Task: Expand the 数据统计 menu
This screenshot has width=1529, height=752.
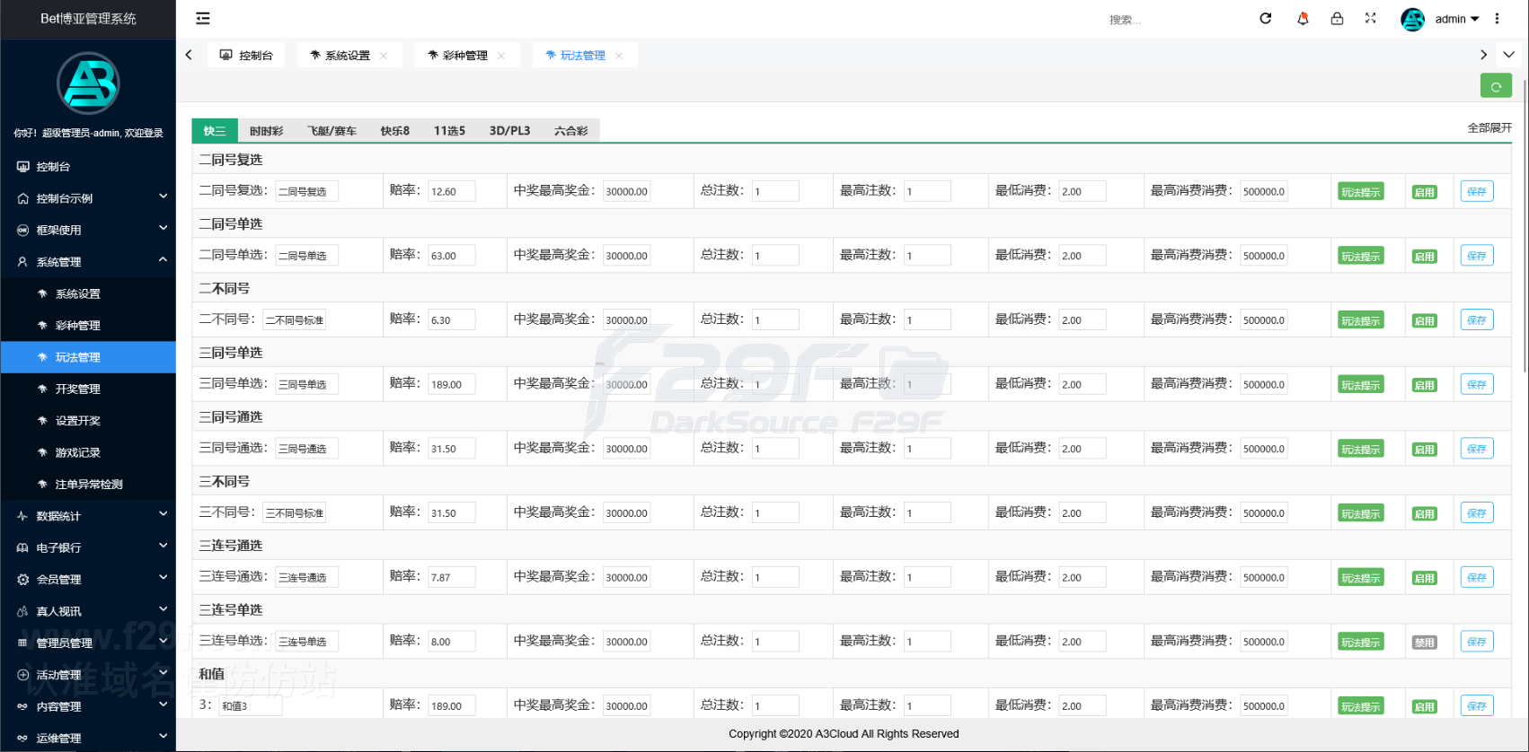Action: pyautogui.click(x=88, y=516)
